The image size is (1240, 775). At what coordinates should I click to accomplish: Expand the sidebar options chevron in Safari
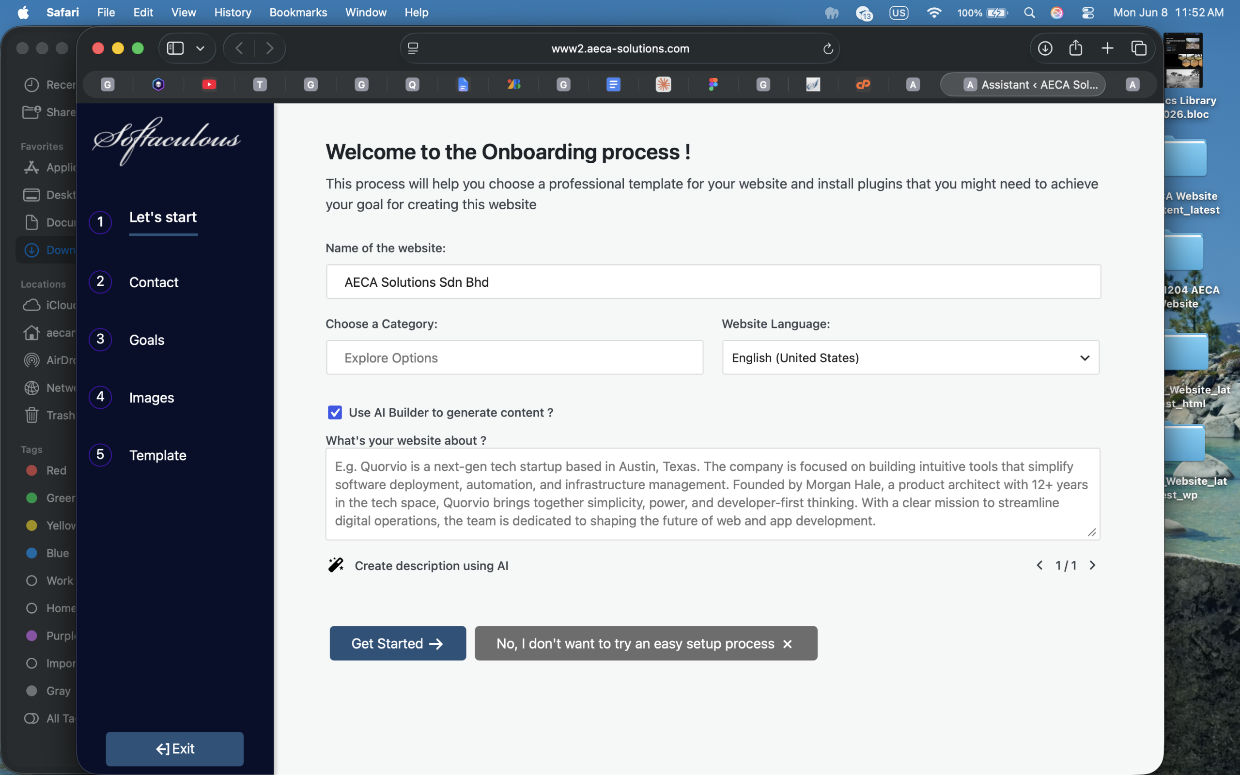coord(201,49)
